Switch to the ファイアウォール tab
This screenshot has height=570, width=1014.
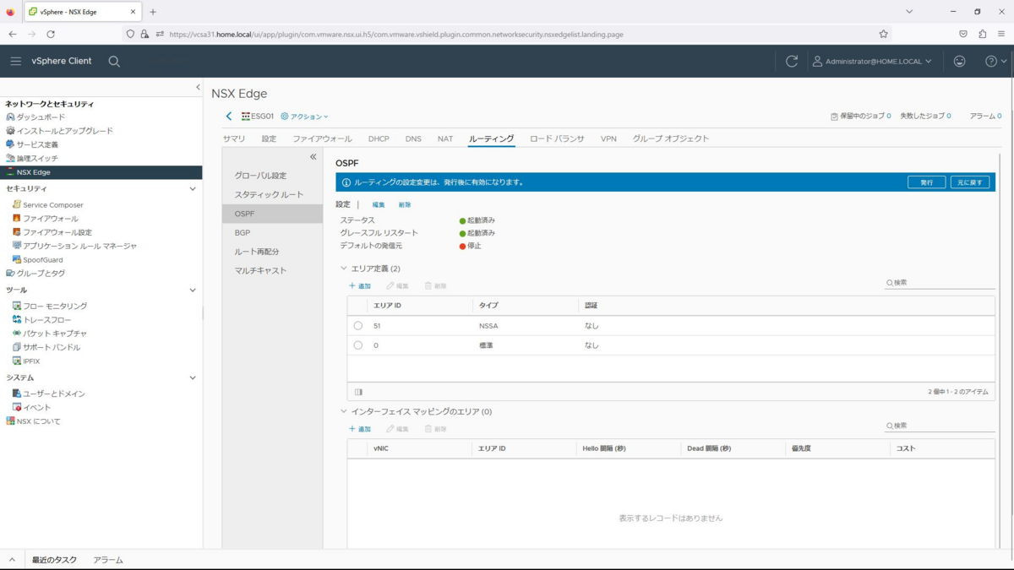pyautogui.click(x=322, y=138)
